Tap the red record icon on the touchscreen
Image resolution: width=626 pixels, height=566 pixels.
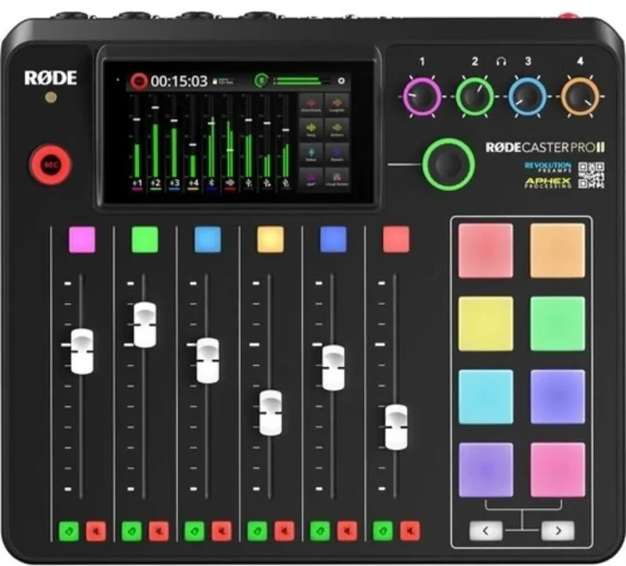pyautogui.click(x=139, y=81)
